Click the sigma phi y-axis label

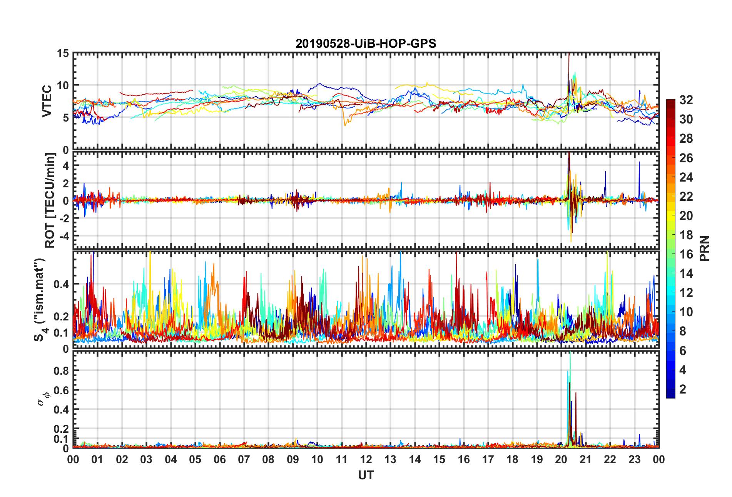click(x=42, y=399)
